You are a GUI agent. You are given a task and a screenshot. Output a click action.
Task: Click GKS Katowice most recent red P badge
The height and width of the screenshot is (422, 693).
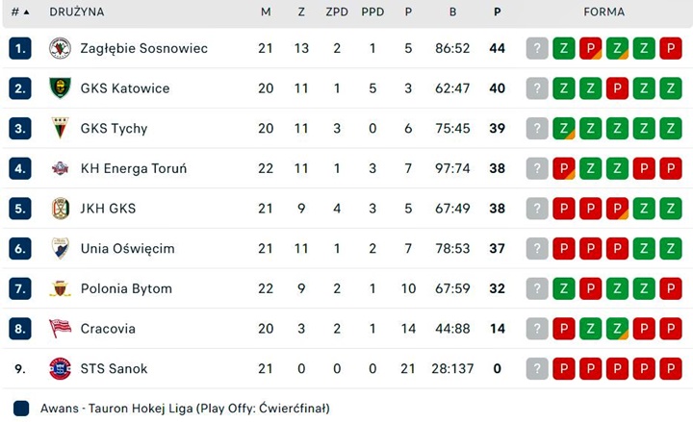[x=617, y=88]
